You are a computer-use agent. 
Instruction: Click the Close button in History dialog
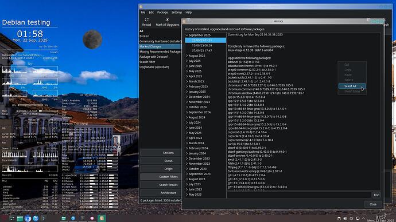[x=373, y=204]
